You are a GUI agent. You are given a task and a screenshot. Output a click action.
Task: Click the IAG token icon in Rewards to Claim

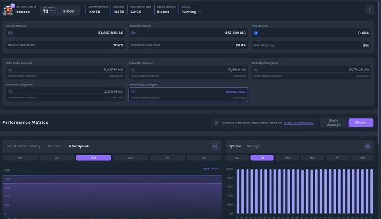[133, 33]
